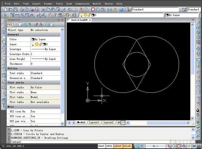Viewport: 202px width, 149px height.
Task: Collapse the Styles section
Action: [x=59, y=68]
